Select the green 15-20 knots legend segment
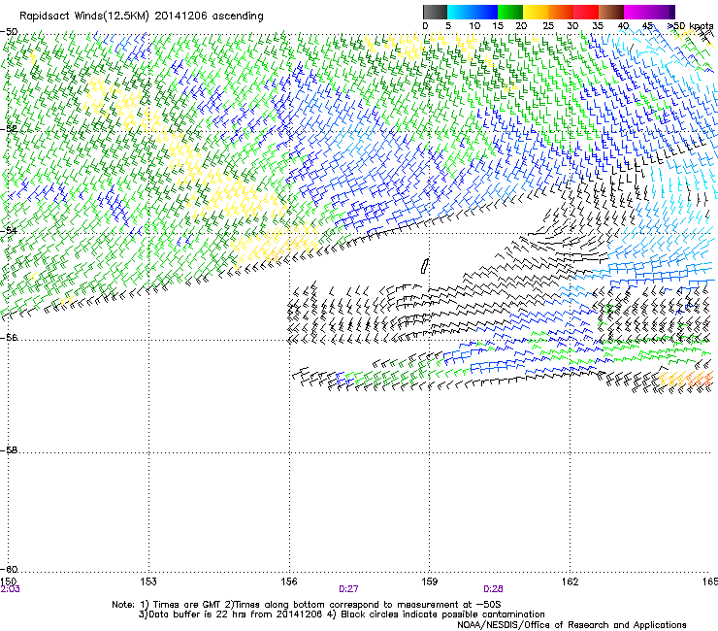This screenshot has width=718, height=631. point(510,12)
